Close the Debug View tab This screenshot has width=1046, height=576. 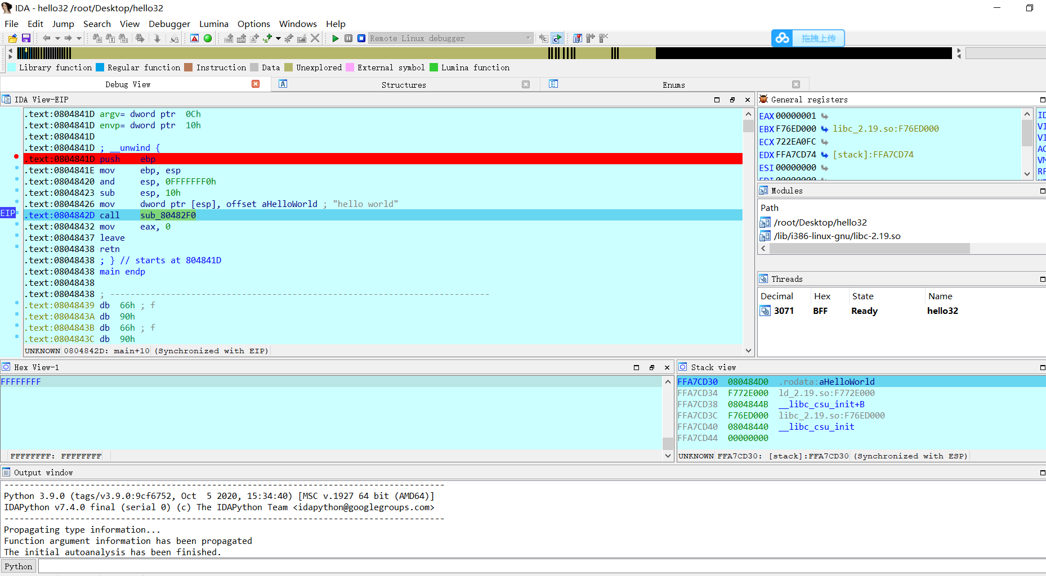tap(256, 84)
